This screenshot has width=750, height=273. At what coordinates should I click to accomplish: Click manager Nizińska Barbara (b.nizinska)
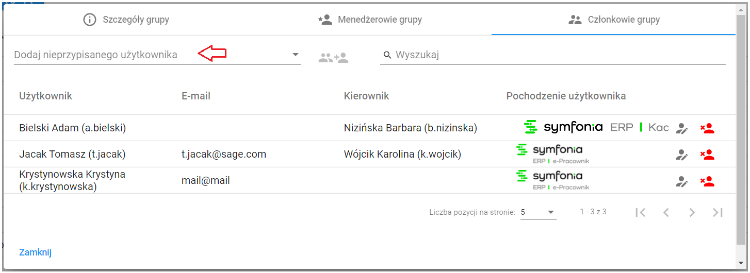click(411, 128)
